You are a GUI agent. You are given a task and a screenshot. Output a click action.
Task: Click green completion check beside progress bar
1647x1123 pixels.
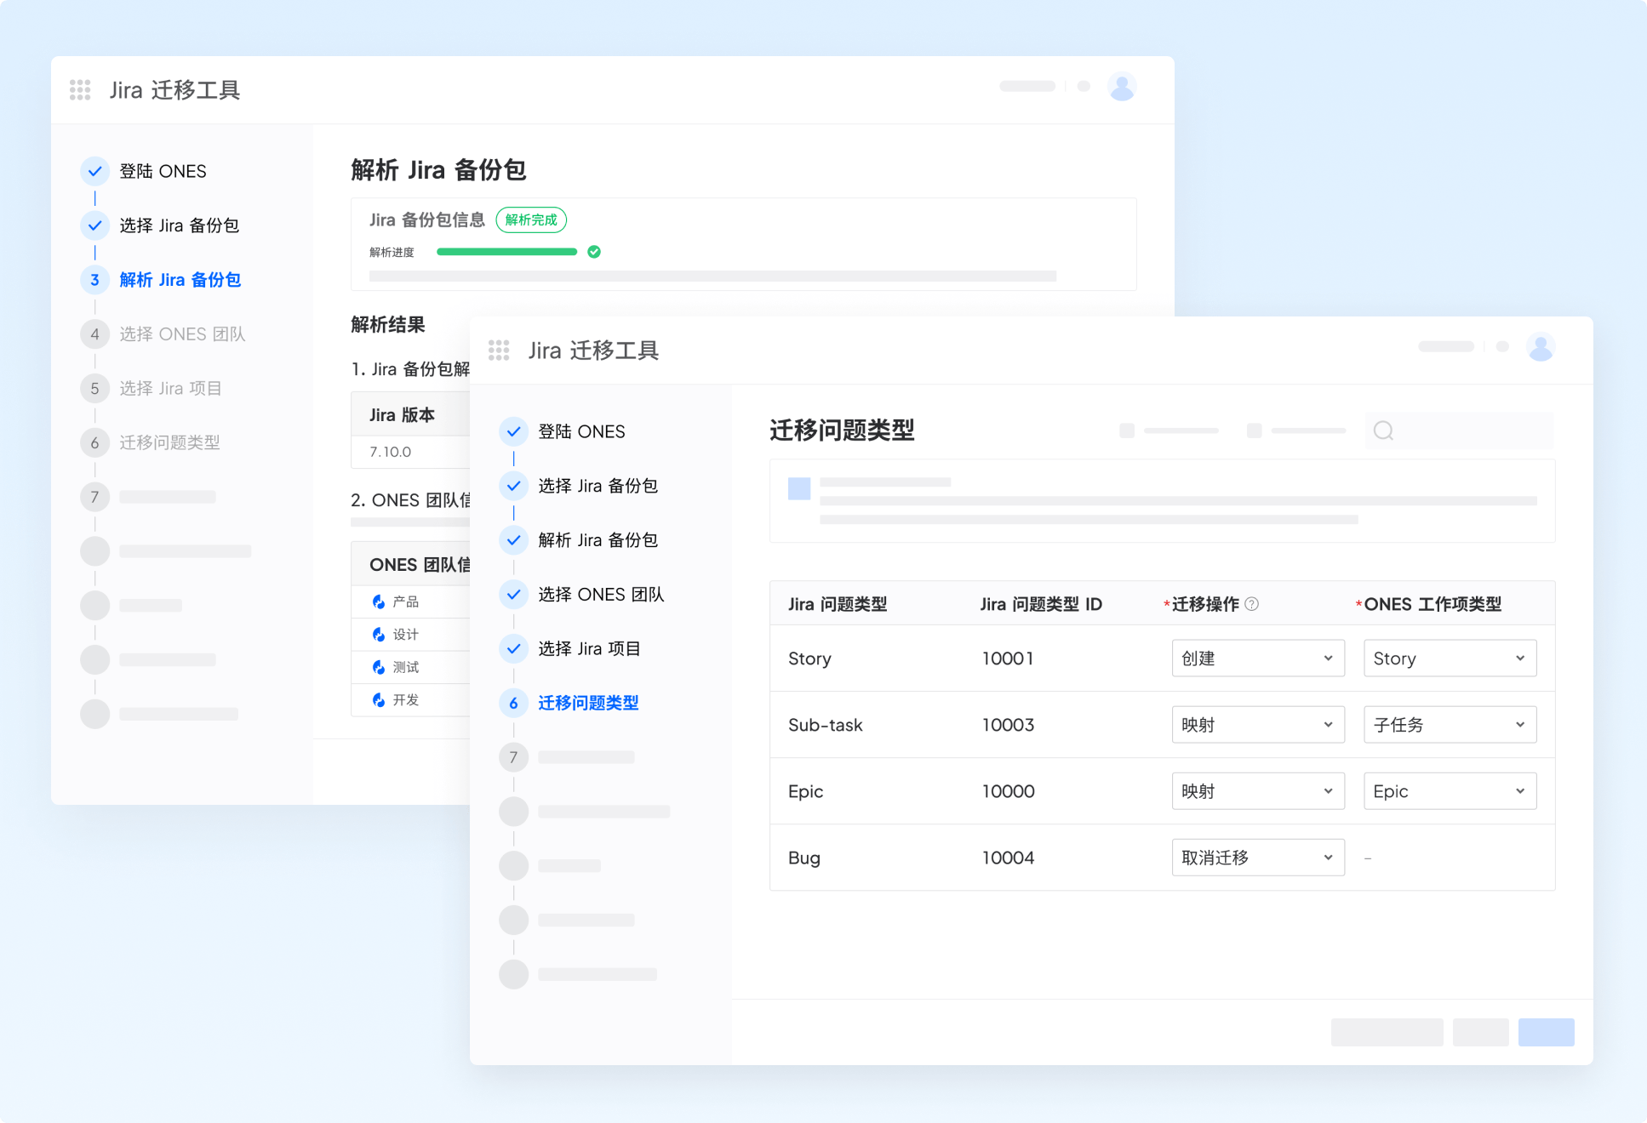click(594, 252)
